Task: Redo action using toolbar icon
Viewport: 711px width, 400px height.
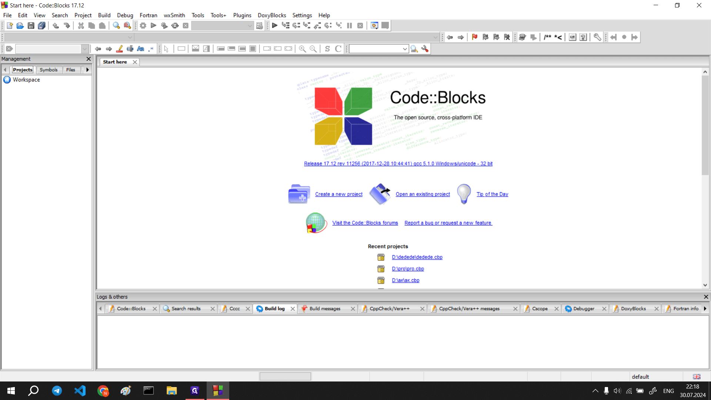Action: tap(67, 26)
